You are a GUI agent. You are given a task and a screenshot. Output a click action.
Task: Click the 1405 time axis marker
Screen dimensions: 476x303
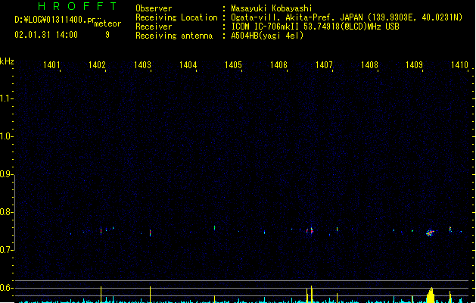(233, 65)
